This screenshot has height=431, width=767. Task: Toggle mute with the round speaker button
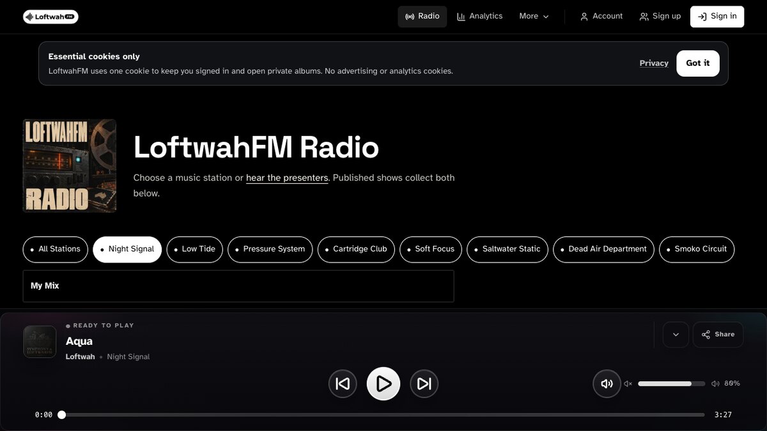[607, 384]
